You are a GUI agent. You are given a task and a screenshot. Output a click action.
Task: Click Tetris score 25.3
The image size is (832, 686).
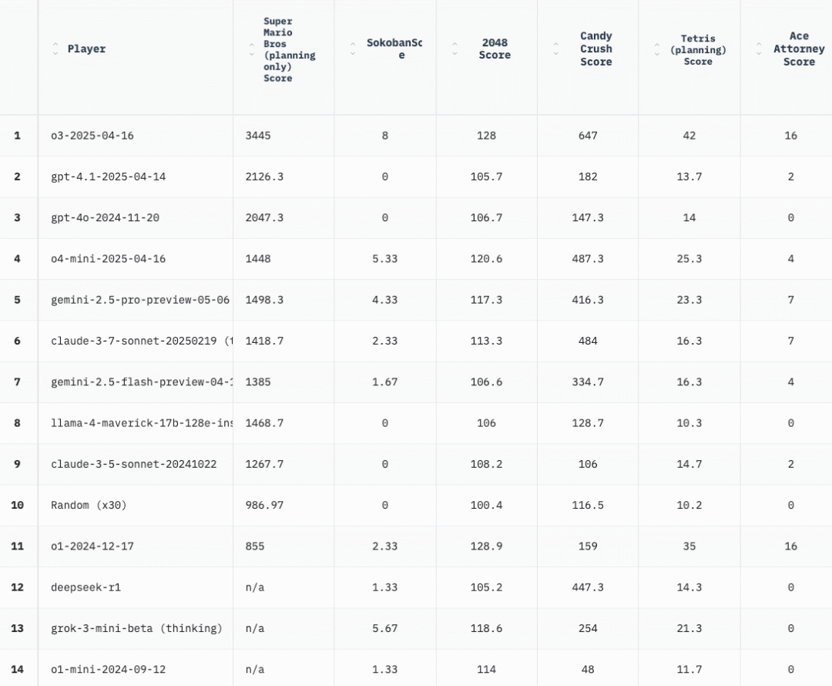689,258
